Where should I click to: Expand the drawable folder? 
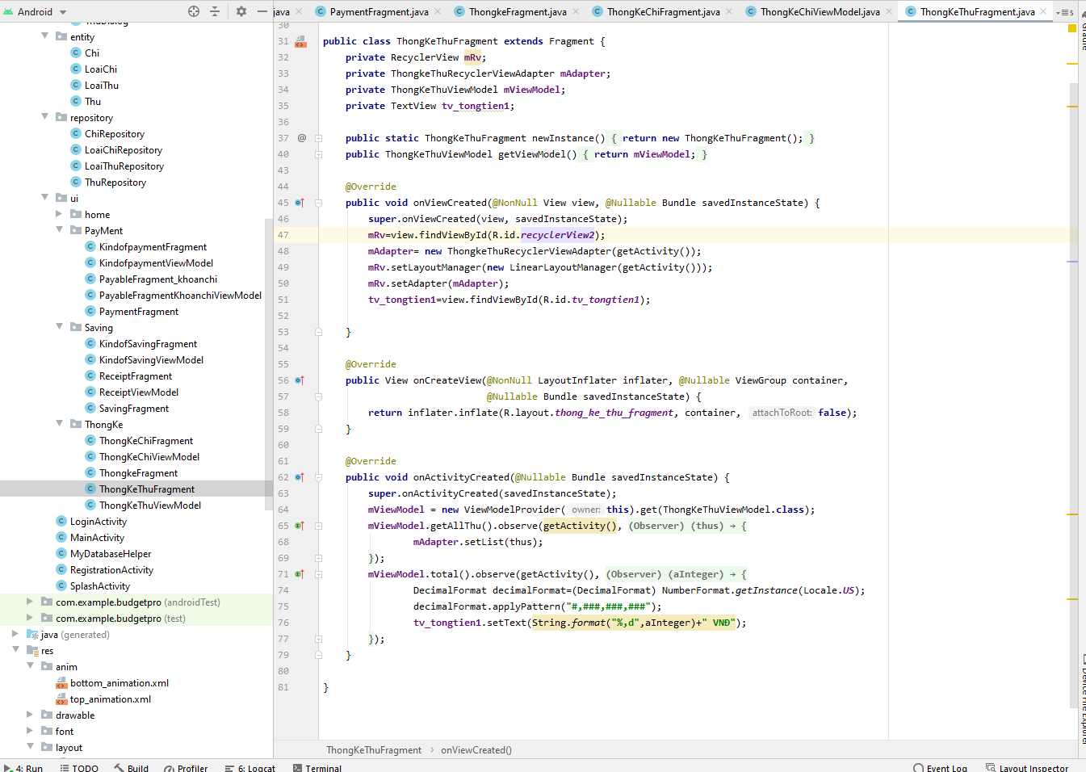tap(31, 715)
